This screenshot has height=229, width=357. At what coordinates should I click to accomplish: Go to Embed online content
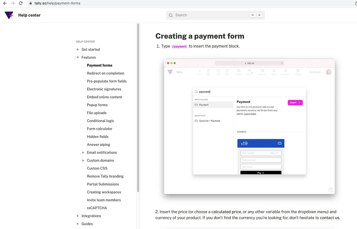coord(104,97)
